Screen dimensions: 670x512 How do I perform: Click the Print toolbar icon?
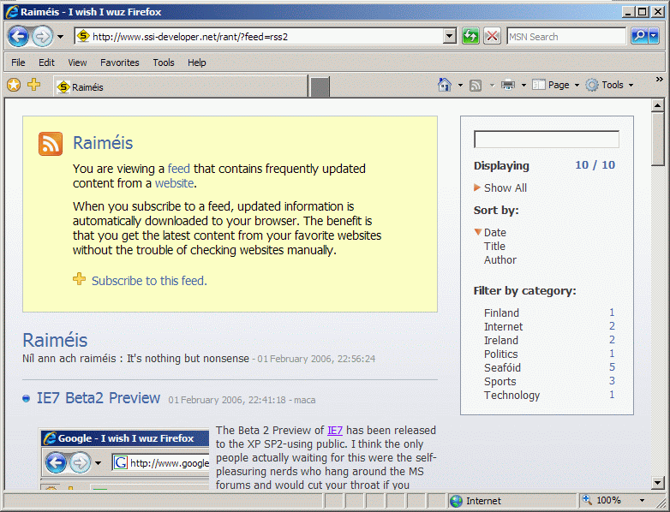pos(508,85)
